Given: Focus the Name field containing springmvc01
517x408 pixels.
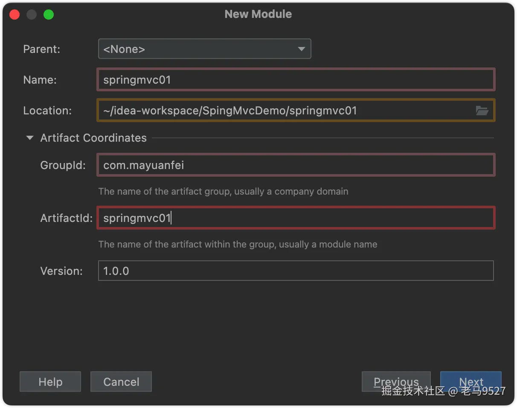Looking at the screenshot, I should tap(296, 80).
